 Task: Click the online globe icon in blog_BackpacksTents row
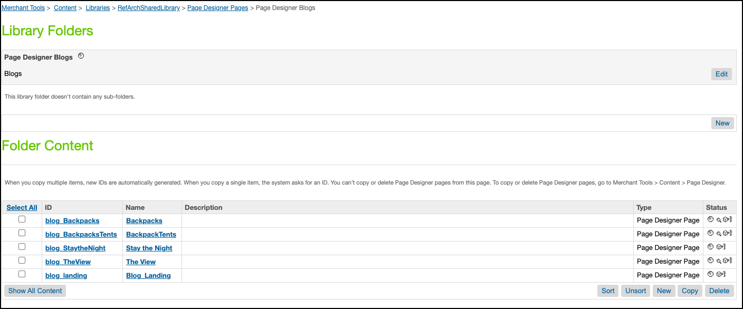tap(710, 233)
